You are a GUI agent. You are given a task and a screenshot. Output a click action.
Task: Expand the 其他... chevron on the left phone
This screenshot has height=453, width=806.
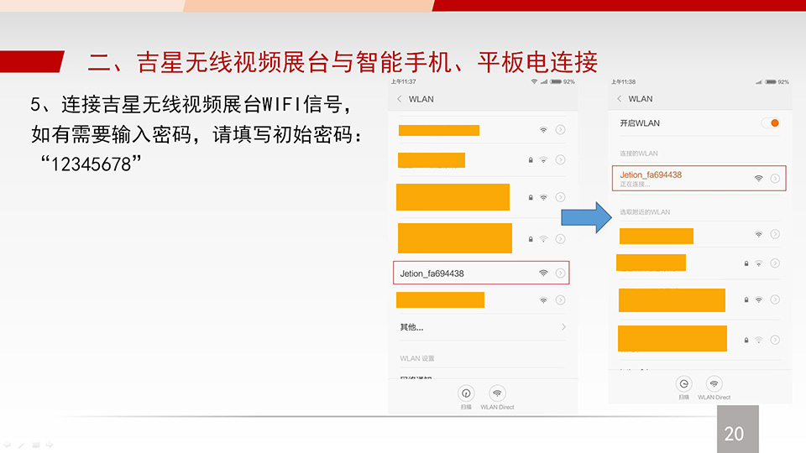[x=563, y=326]
